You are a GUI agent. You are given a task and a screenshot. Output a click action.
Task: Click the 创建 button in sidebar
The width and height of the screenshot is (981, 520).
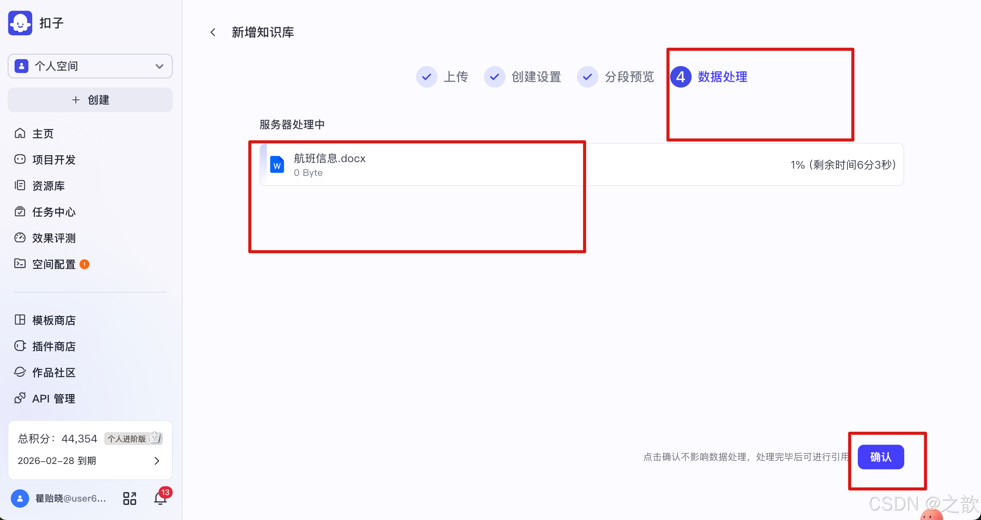[x=90, y=100]
